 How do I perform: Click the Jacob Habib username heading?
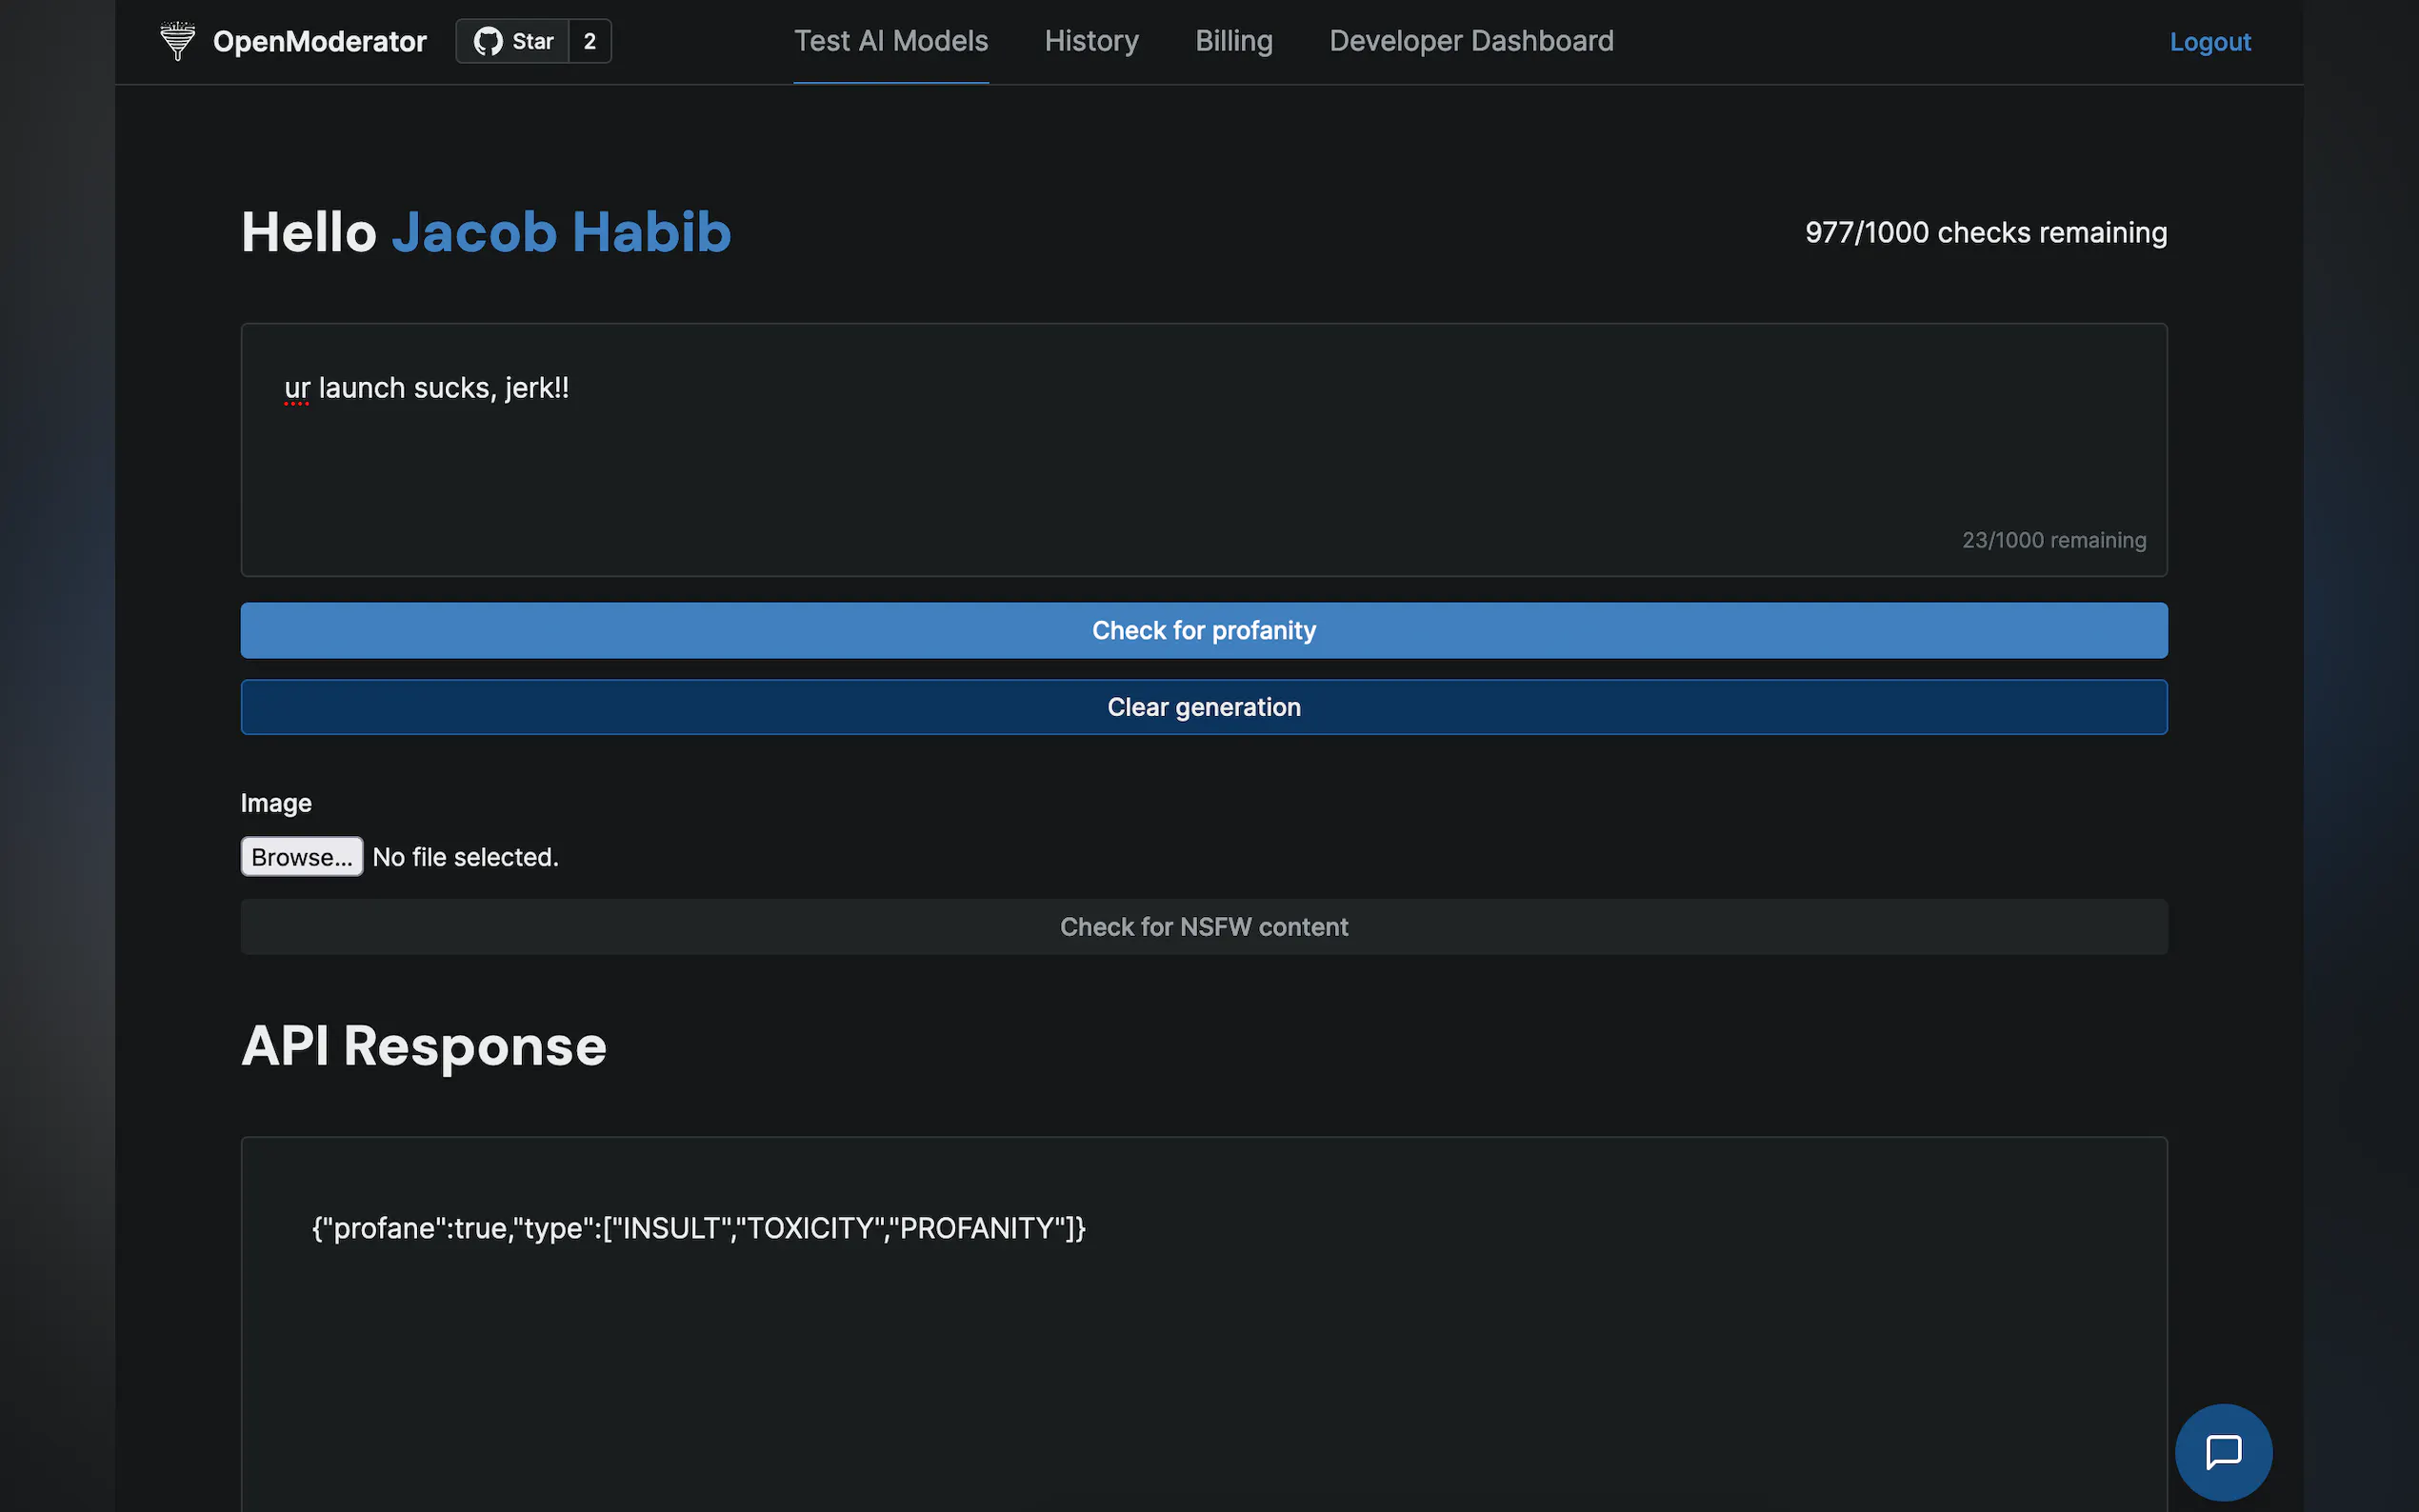point(561,232)
